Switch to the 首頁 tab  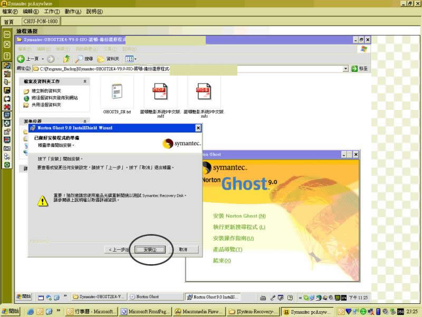click(x=9, y=22)
